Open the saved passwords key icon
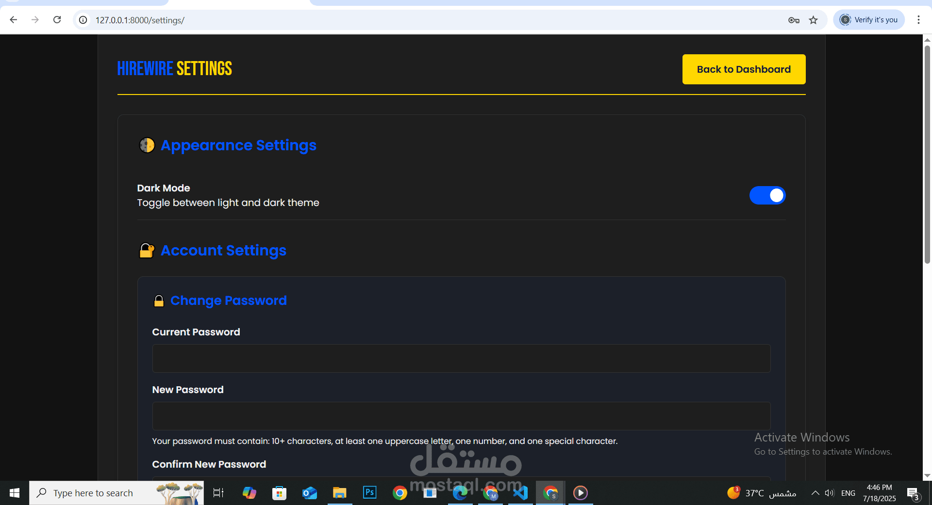Viewport: 932px width, 505px height. tap(794, 20)
